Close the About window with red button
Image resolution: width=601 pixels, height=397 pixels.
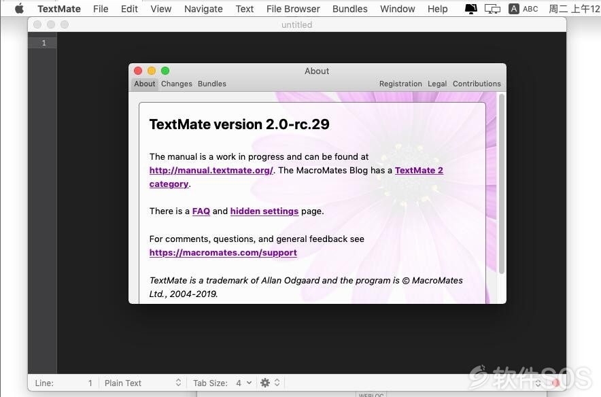[x=138, y=71]
